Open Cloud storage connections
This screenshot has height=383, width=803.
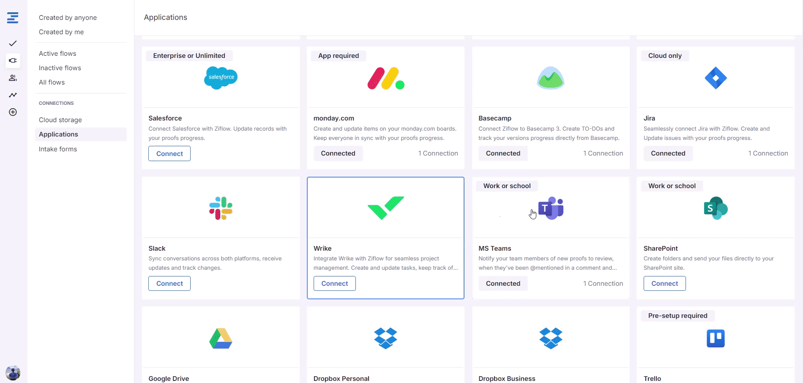60,120
